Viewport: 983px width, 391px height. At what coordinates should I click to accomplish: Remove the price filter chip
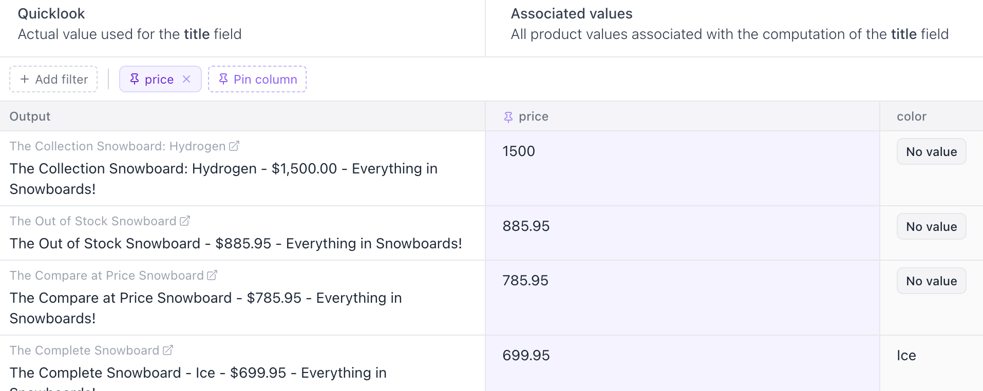click(x=187, y=79)
